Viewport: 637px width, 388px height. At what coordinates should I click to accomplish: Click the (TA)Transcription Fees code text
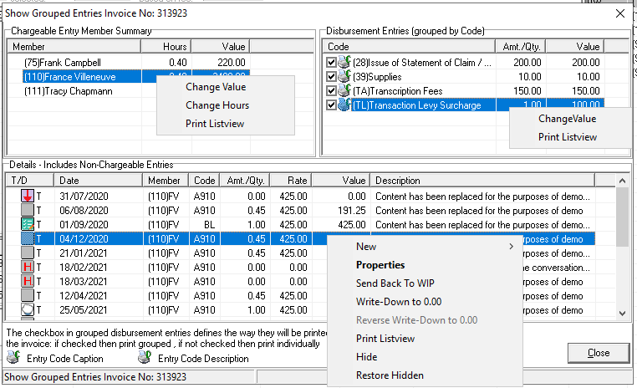click(397, 91)
